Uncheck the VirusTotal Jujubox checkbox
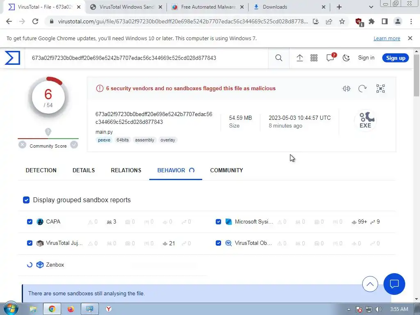Image resolution: width=420 pixels, height=315 pixels. coord(30,243)
